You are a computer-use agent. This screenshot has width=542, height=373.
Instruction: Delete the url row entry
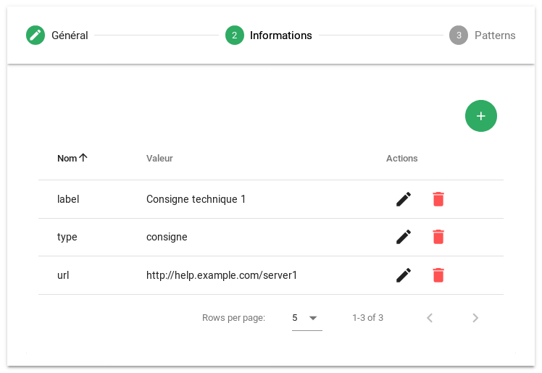(438, 275)
